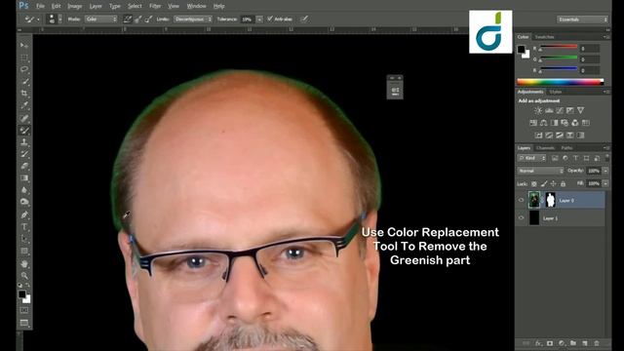Switch to the Styles tab

tap(555, 92)
